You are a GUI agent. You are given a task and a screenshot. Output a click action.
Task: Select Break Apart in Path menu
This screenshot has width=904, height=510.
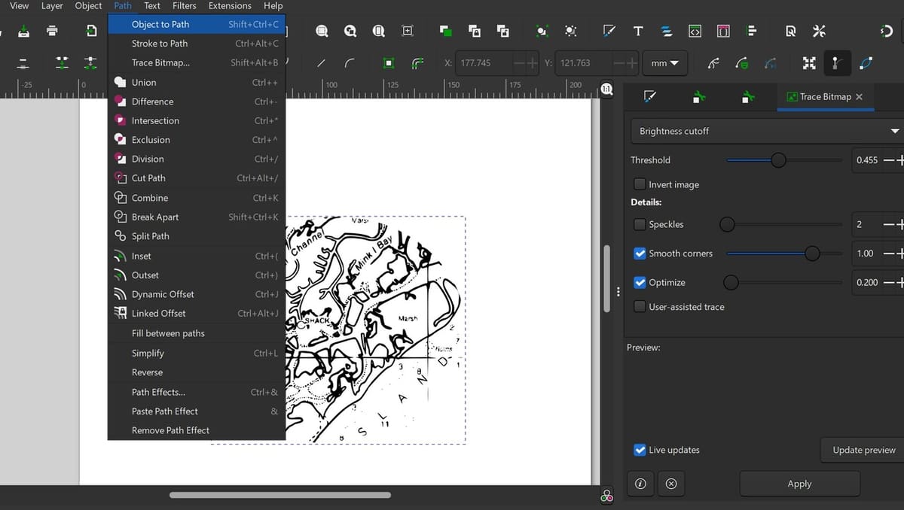click(197, 217)
